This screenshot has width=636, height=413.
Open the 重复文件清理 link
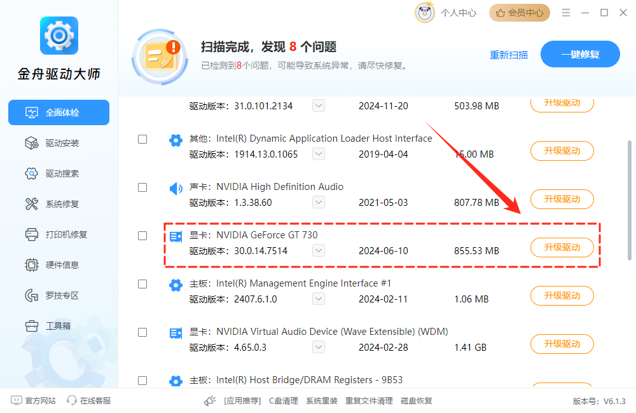click(369, 401)
